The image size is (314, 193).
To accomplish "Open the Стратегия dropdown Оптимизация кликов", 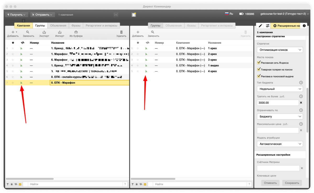I will click(280, 50).
